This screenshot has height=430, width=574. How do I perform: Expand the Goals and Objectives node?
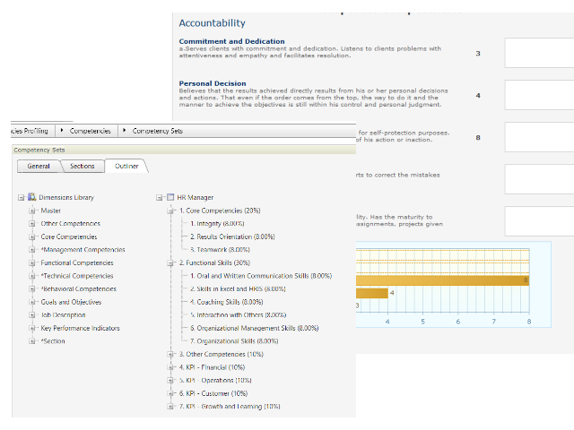pyautogui.click(x=32, y=302)
